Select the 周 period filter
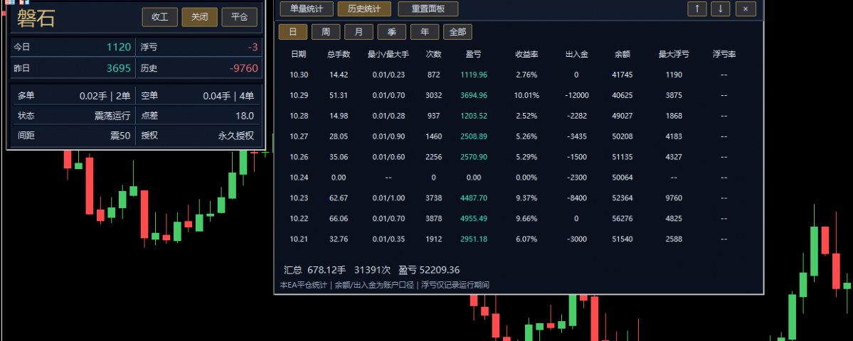Viewport: 853px width, 341px height. pos(326,32)
